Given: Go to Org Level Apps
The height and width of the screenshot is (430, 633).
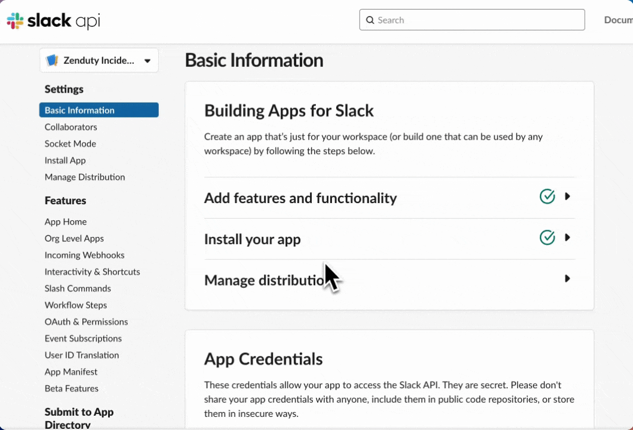Looking at the screenshot, I should (x=74, y=239).
